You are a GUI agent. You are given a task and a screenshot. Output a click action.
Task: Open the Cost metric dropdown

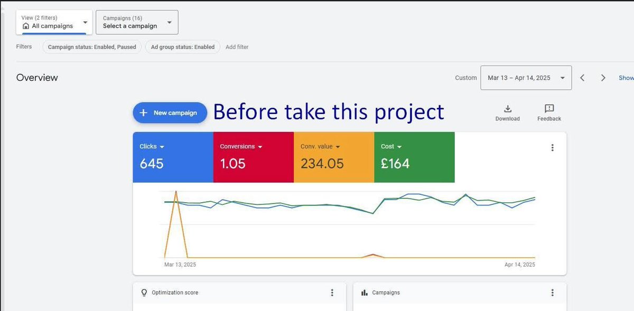click(x=399, y=146)
